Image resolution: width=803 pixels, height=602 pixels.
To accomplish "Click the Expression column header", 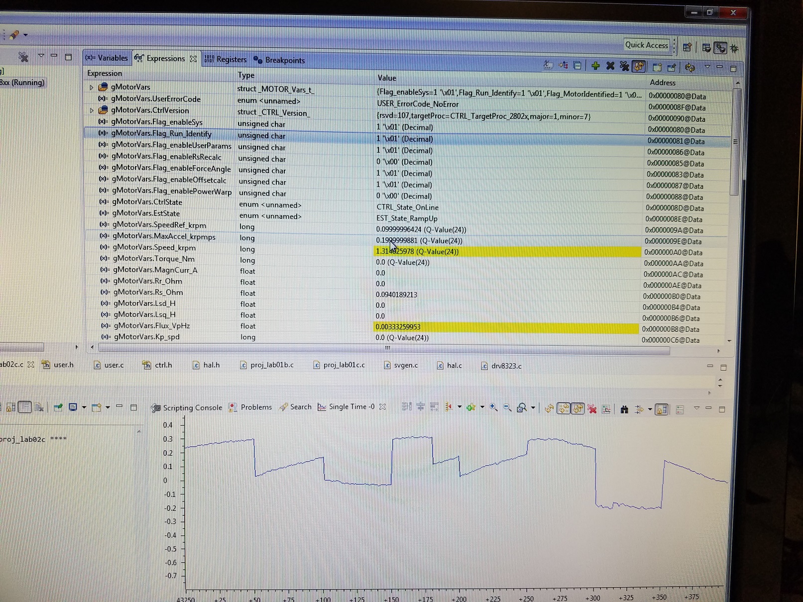I will tap(105, 73).
